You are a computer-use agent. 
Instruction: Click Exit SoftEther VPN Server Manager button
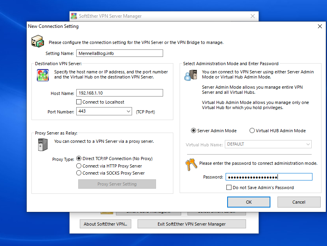pos(192,224)
